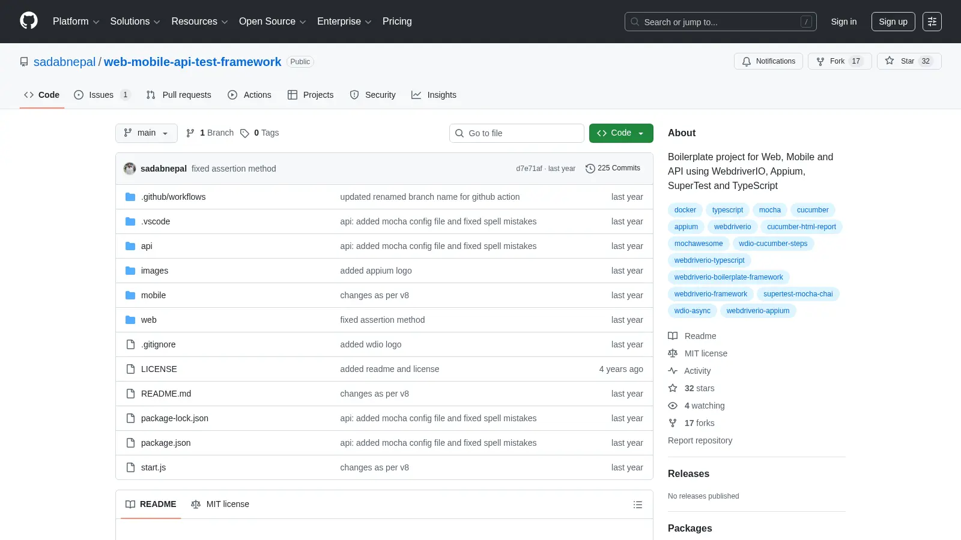This screenshot has height=540, width=961.
Task: Select the webdriverio topic tag
Action: point(732,227)
